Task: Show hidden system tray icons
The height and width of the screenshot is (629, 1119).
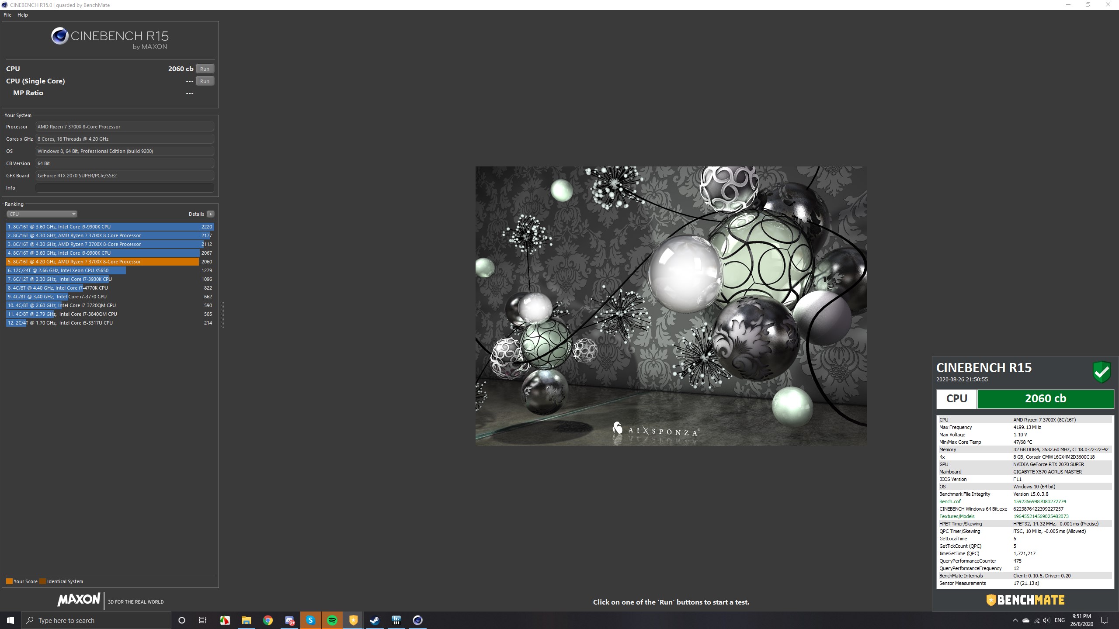Action: pos(1015,620)
